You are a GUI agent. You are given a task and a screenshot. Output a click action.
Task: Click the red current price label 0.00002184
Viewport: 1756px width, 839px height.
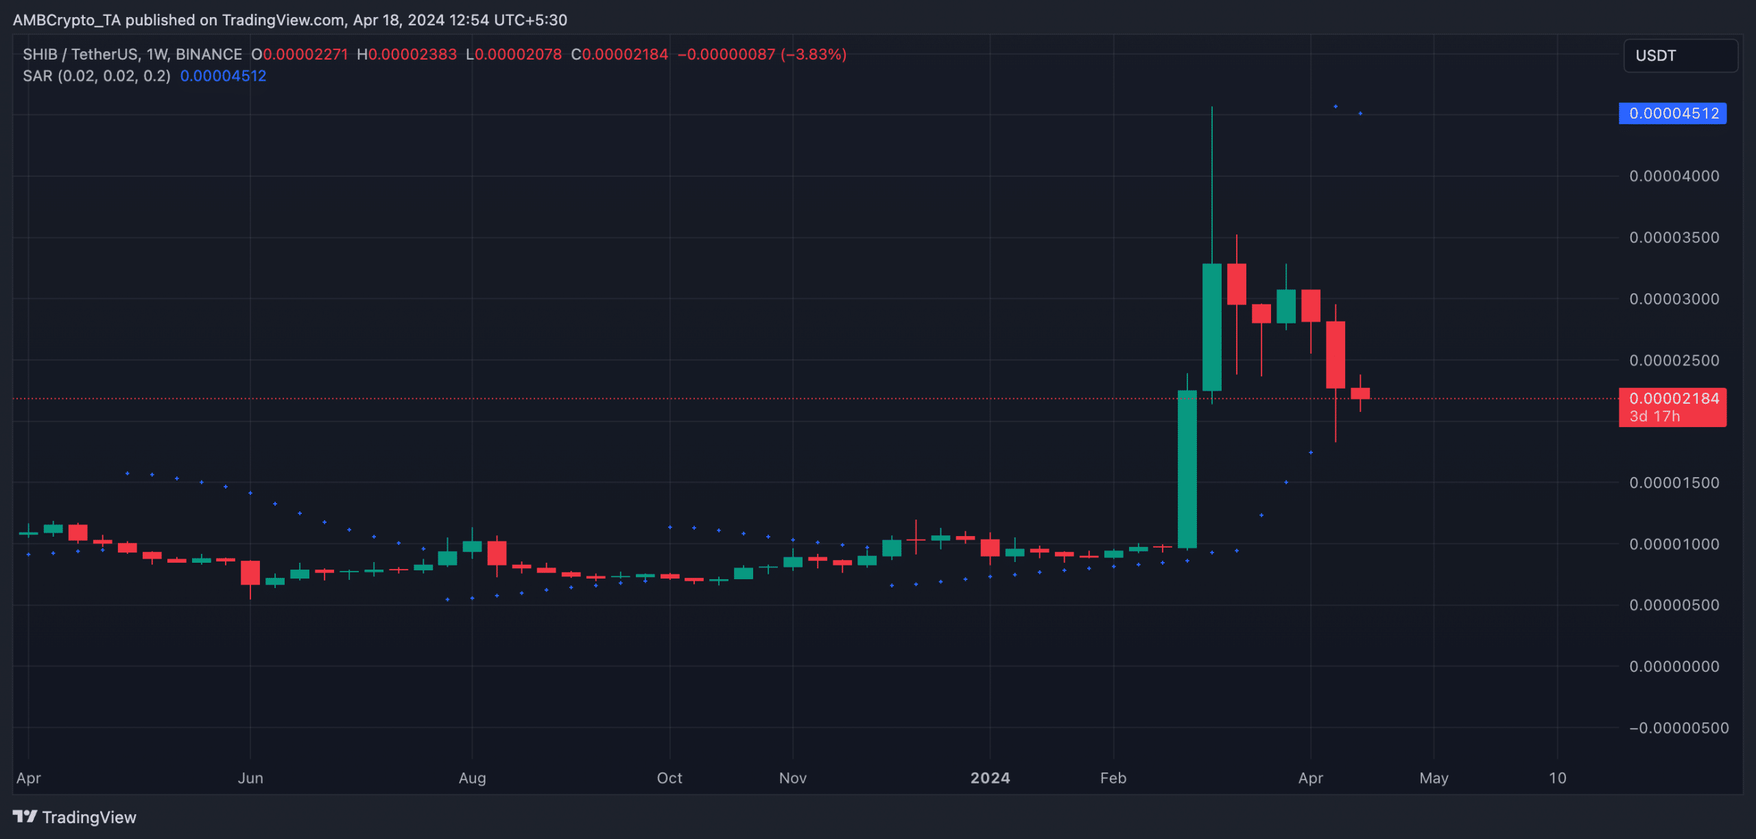1672,398
